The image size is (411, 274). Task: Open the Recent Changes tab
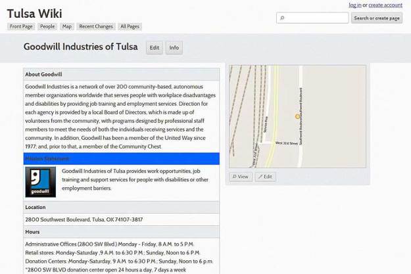[x=96, y=26]
